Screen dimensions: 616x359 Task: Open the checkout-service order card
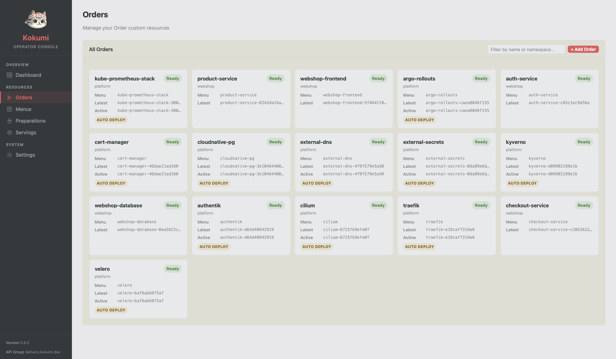coord(527,206)
